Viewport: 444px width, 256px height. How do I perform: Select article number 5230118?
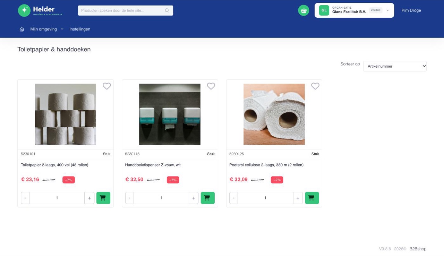pos(132,154)
